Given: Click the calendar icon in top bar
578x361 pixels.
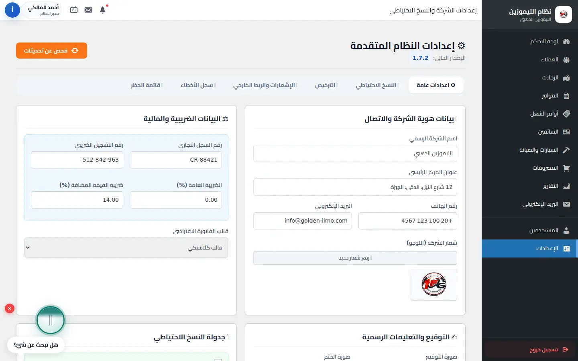Looking at the screenshot, I should 74,10.
